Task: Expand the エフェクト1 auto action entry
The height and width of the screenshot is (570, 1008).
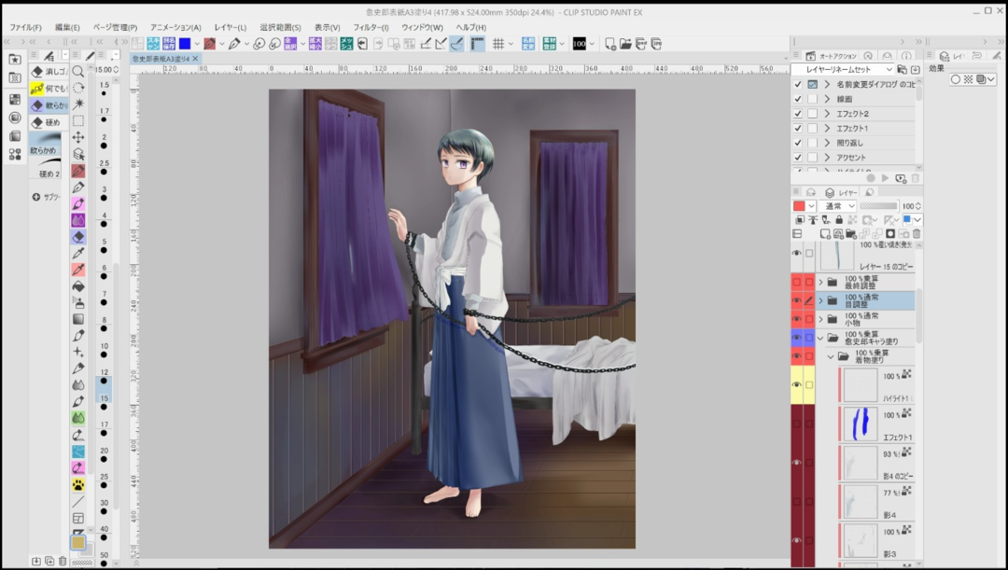Action: [x=826, y=129]
